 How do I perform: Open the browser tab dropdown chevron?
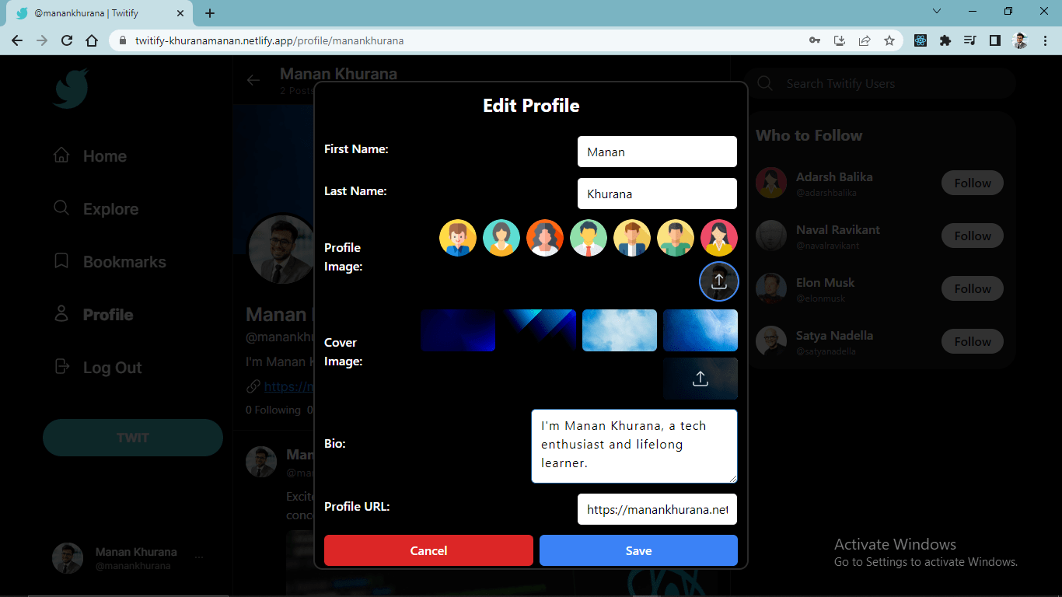(x=936, y=12)
